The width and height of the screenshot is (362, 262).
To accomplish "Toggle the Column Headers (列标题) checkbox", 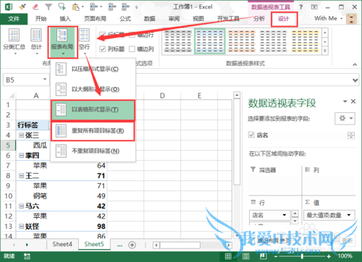I will [x=102, y=49].
